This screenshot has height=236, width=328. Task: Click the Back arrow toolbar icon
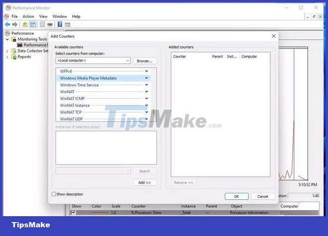pyautogui.click(x=7, y=24)
